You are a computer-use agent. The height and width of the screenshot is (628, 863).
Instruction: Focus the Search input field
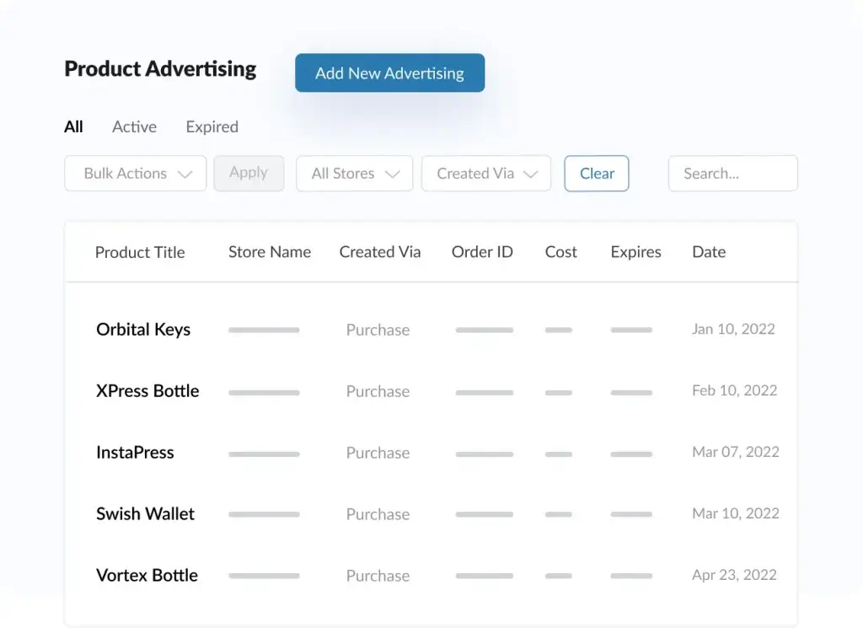733,174
